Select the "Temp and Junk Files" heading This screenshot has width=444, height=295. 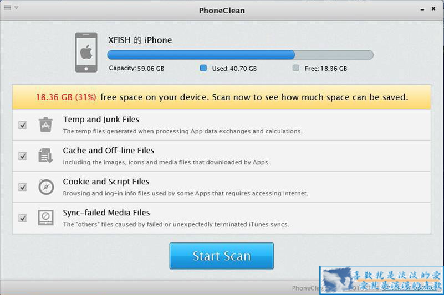(x=101, y=120)
